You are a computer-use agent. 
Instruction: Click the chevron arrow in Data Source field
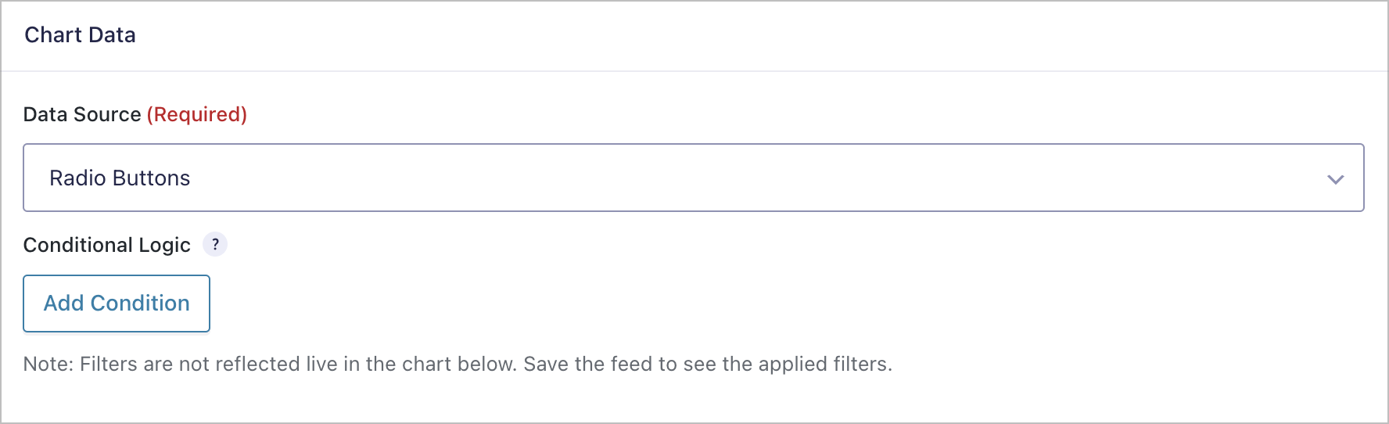[x=1335, y=179]
